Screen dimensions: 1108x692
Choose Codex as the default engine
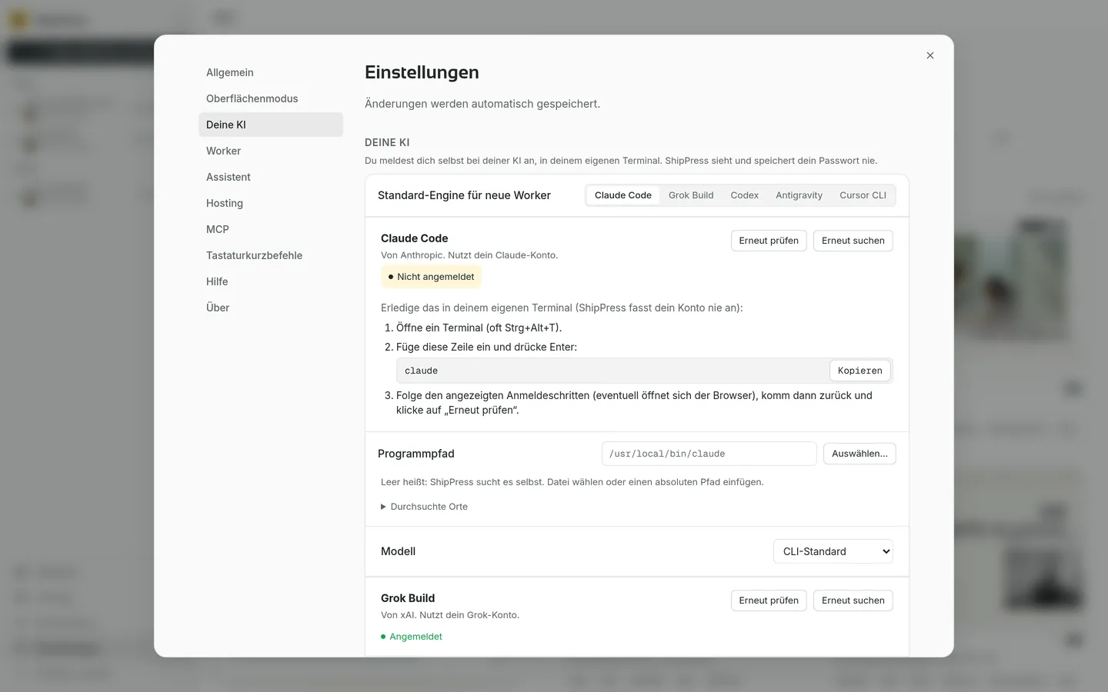pos(745,195)
